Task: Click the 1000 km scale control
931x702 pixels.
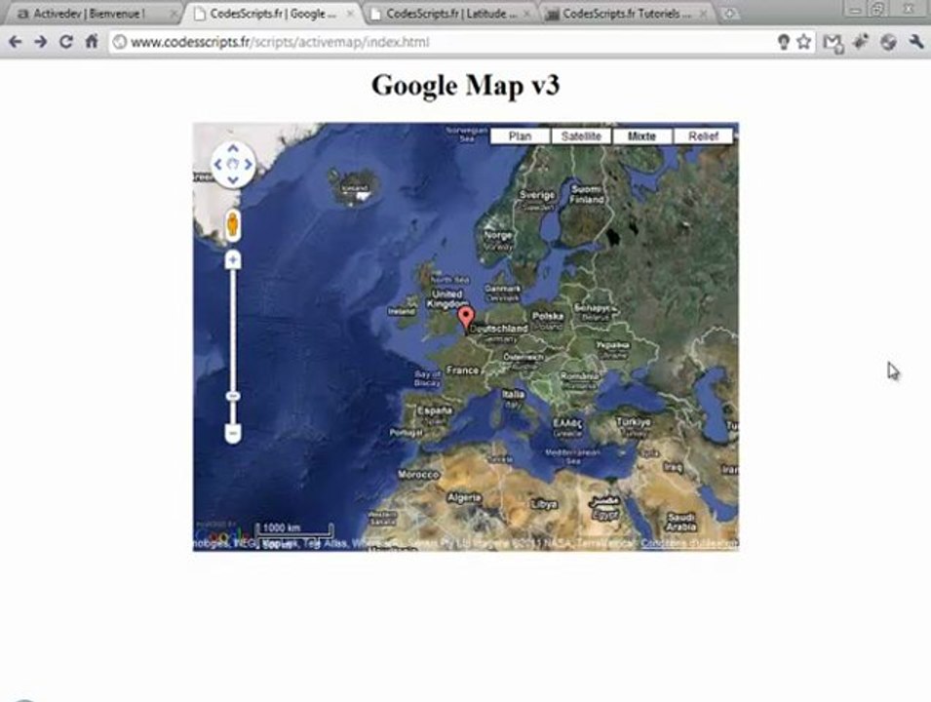Action: point(294,528)
